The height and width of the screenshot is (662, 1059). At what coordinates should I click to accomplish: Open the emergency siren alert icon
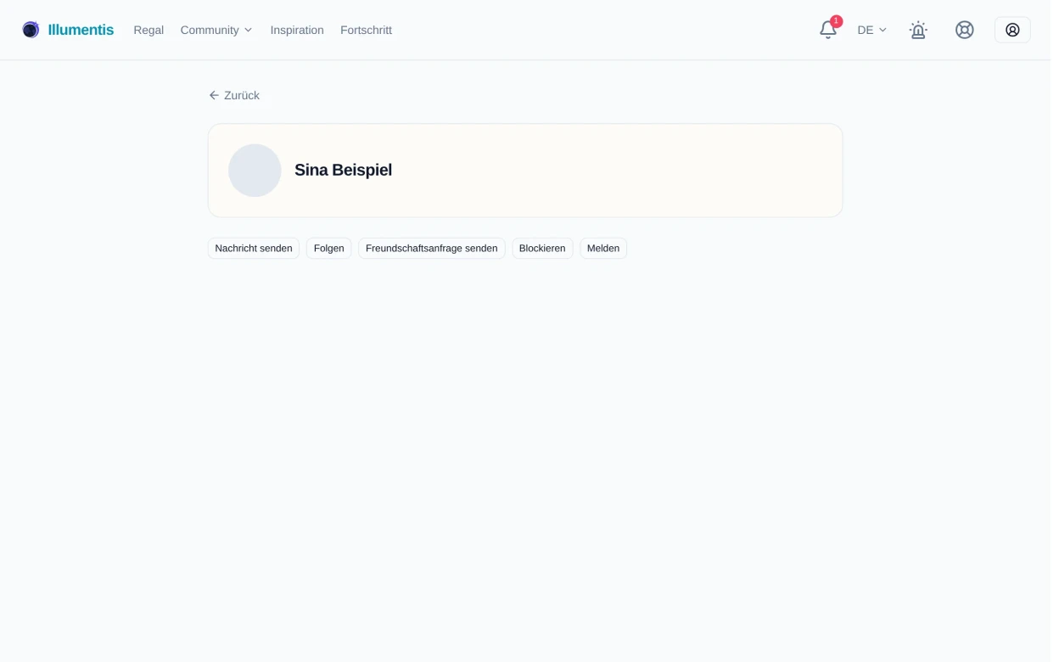[x=917, y=31]
